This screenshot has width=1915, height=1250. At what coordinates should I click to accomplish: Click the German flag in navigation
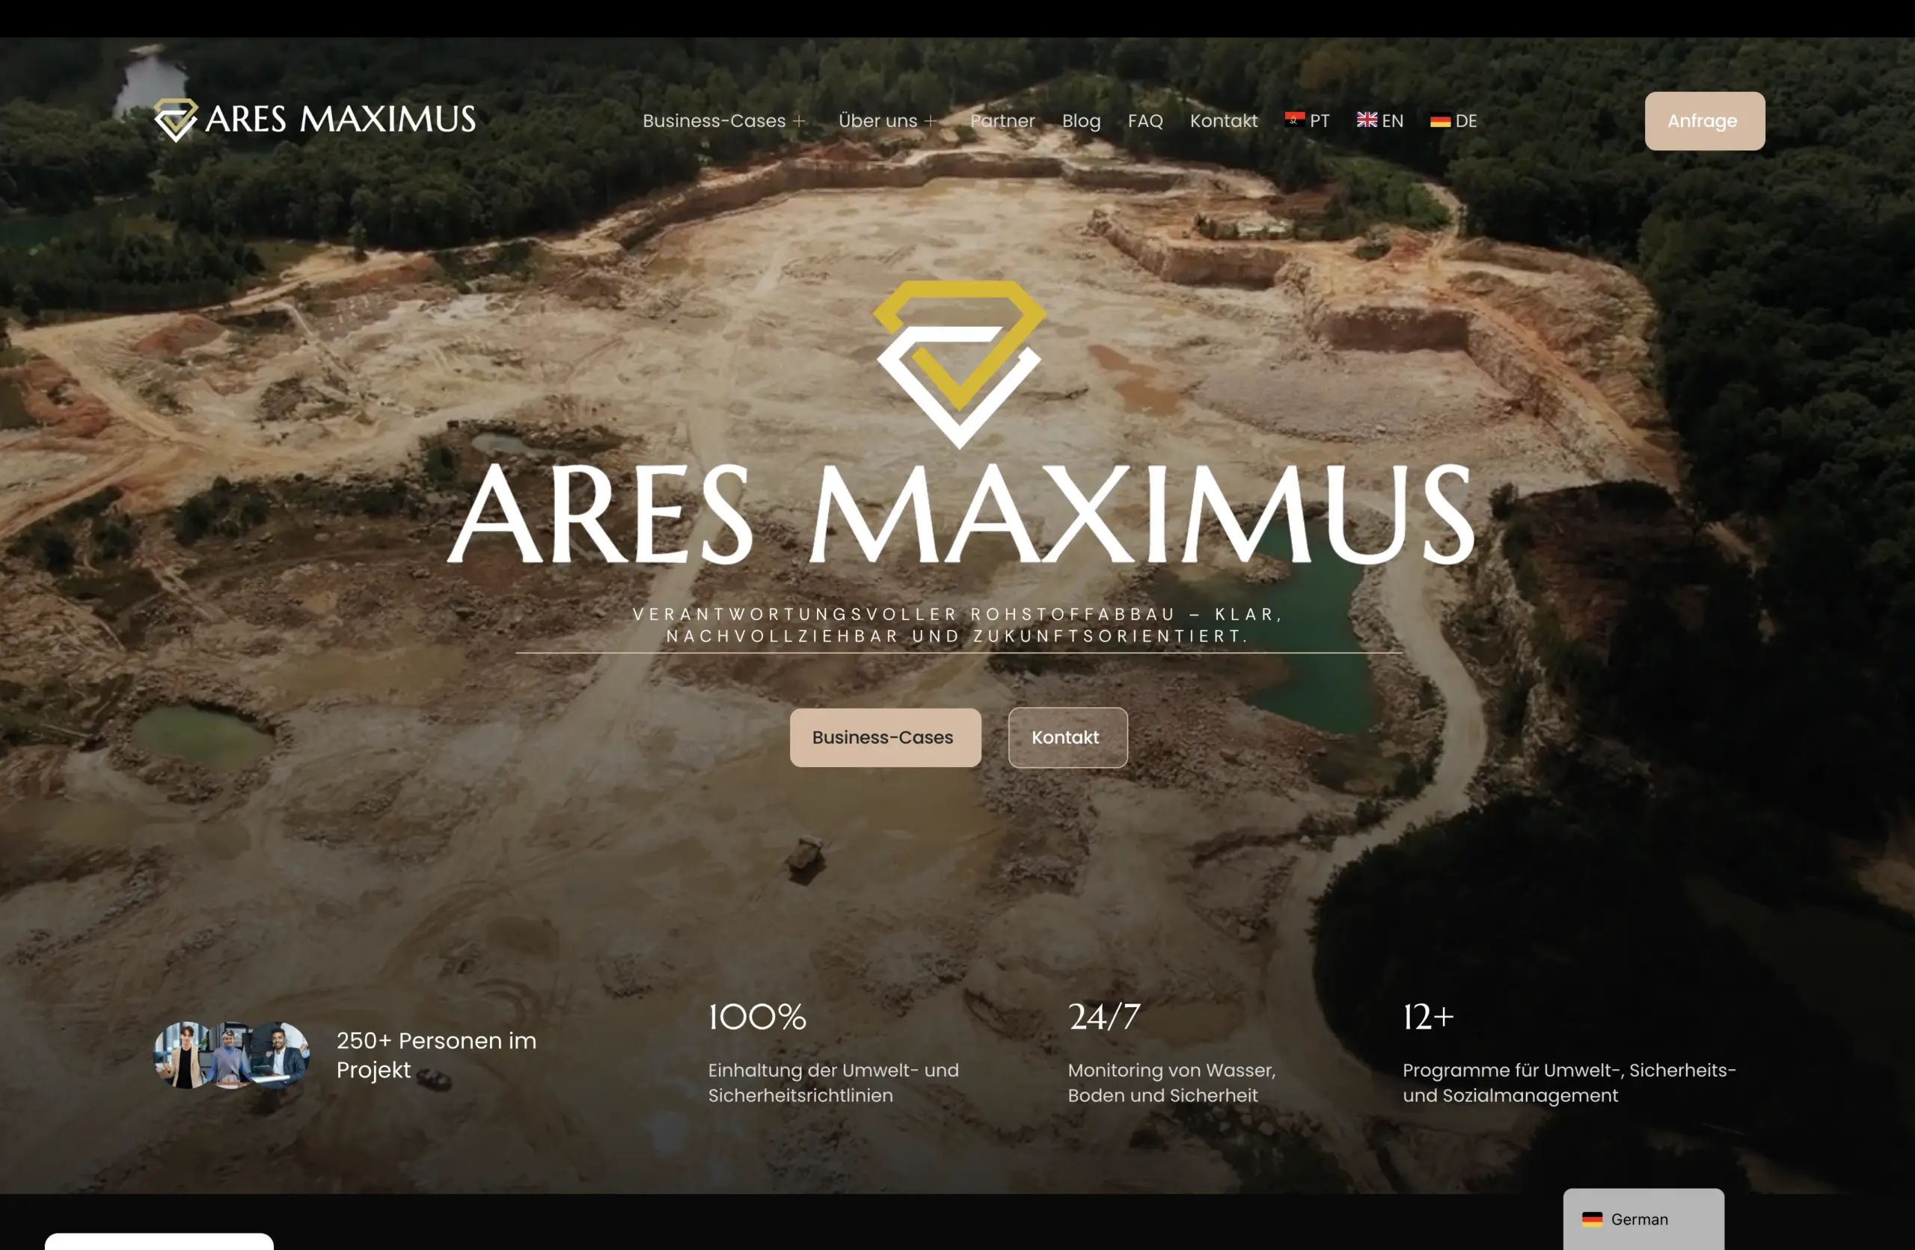1439,120
